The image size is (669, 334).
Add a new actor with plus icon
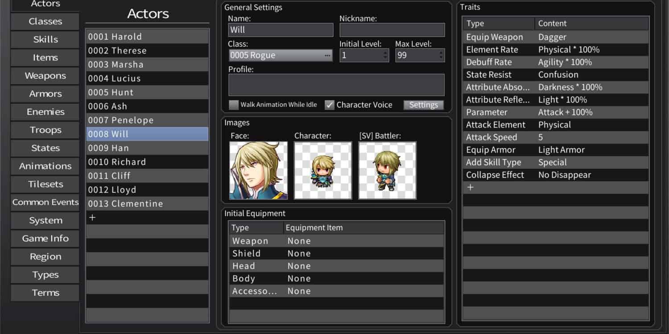(x=92, y=218)
